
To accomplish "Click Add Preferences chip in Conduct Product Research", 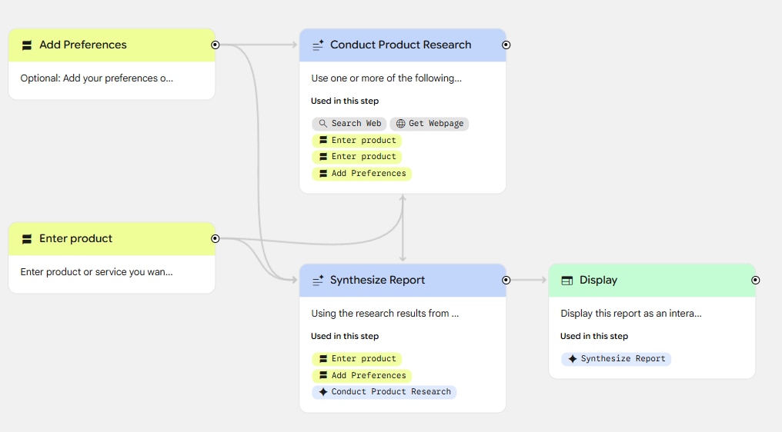I will 362,174.
